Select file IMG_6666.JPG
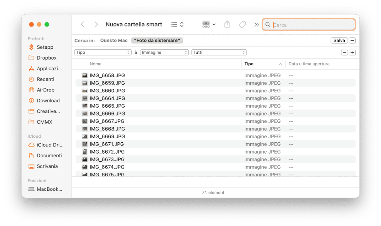The width and height of the screenshot is (381, 226). (x=216, y=114)
